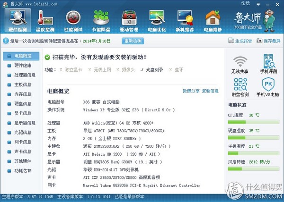Click the DRW-2014L1T optical drive text
The height and width of the screenshot is (202, 284).
pos(111,170)
